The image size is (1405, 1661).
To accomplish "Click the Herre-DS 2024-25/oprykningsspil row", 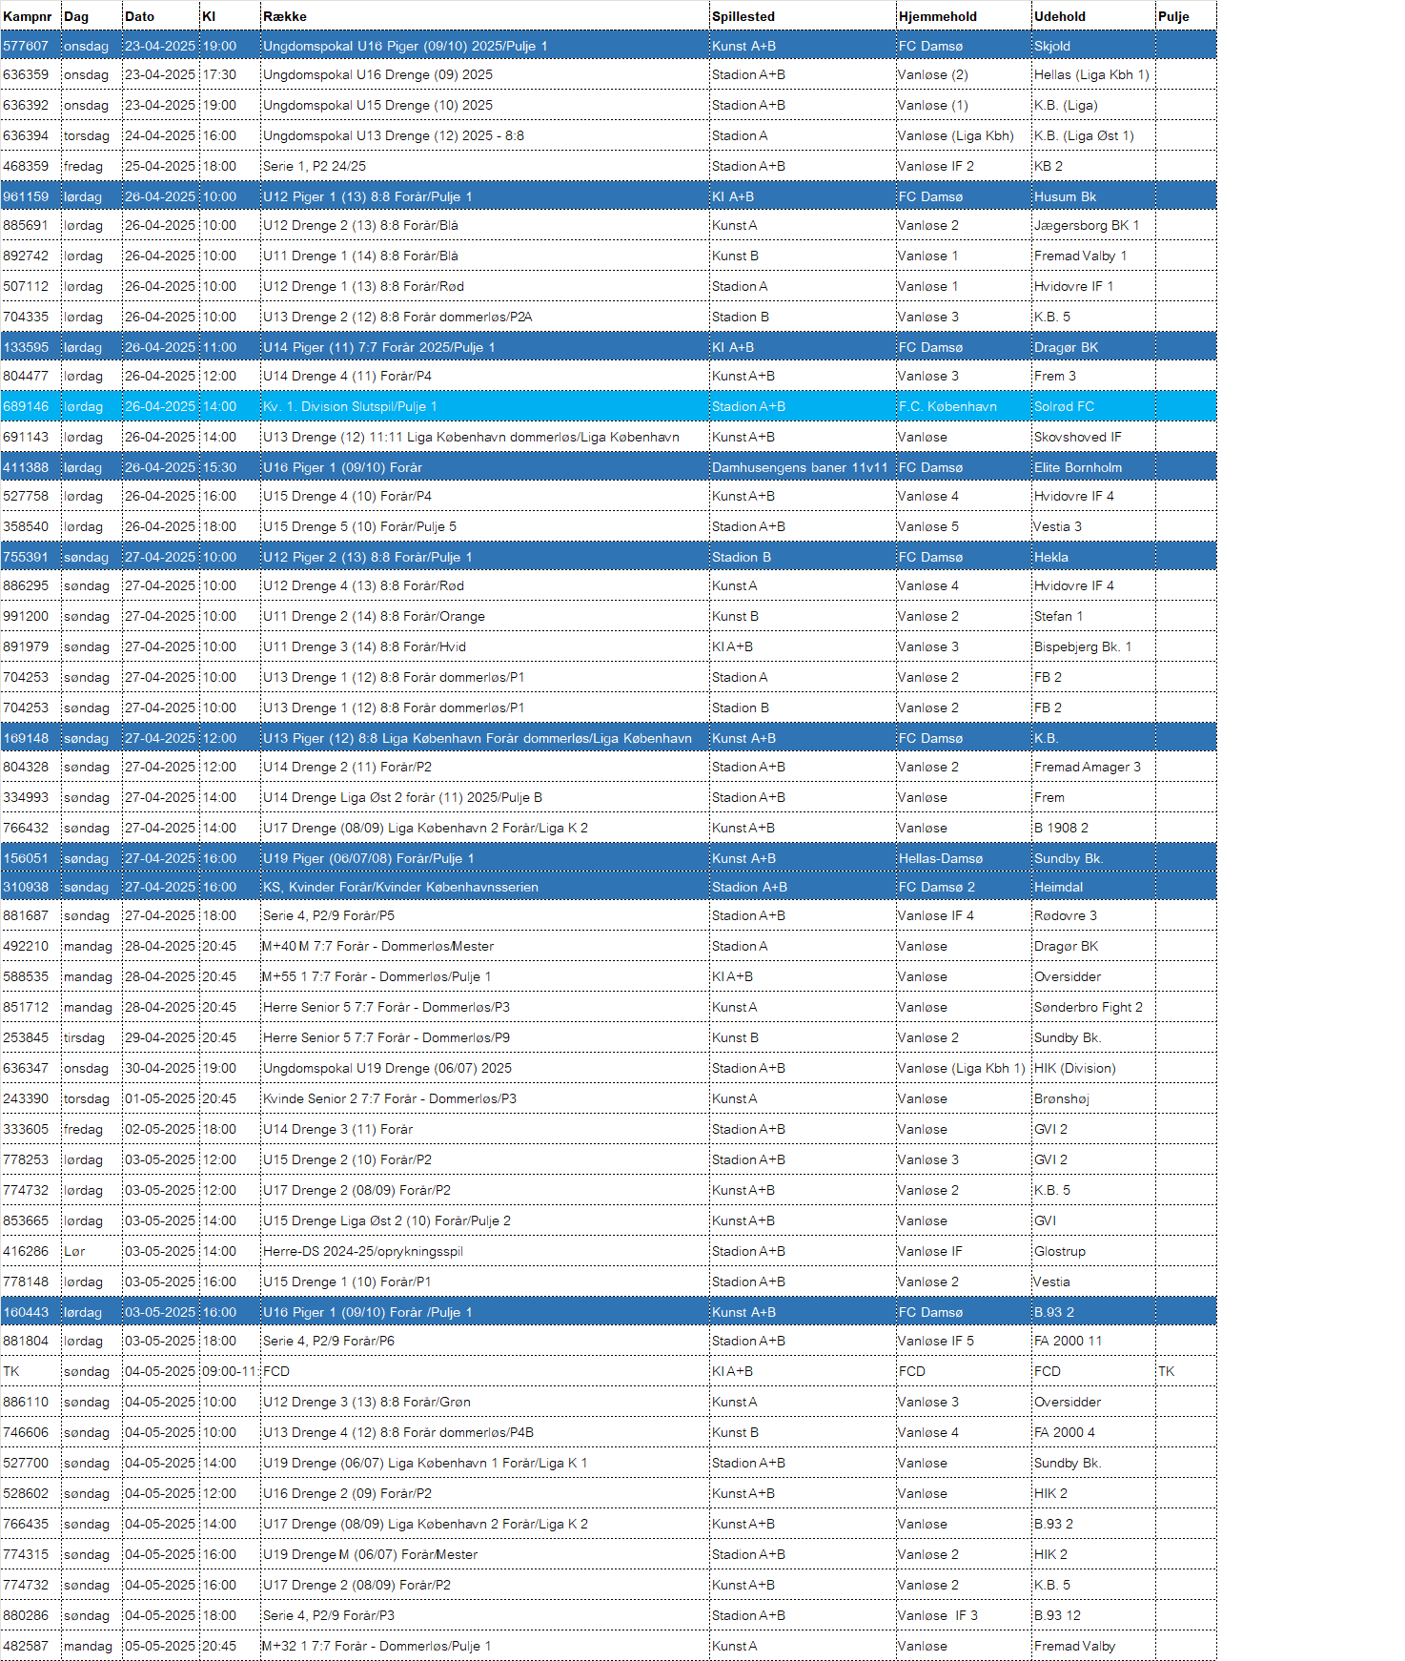I will click(x=608, y=1251).
